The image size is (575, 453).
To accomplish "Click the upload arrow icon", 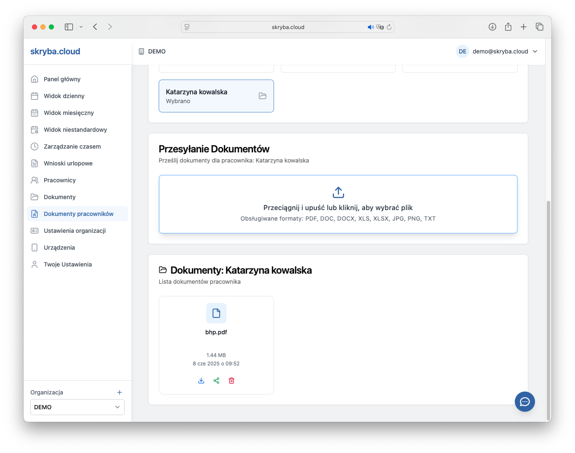I will 338,192.
